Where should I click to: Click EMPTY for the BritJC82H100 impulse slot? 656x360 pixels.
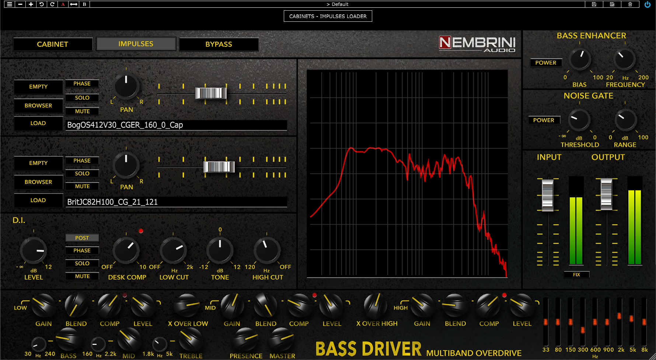point(38,163)
